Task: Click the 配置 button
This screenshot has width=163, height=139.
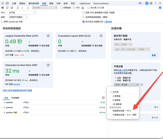Action: pos(154,55)
